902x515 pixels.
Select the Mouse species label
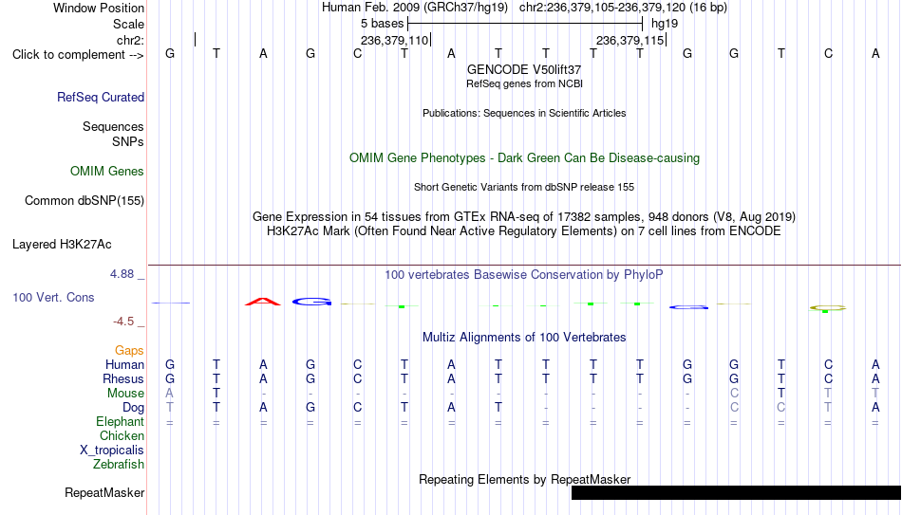pyautogui.click(x=125, y=394)
